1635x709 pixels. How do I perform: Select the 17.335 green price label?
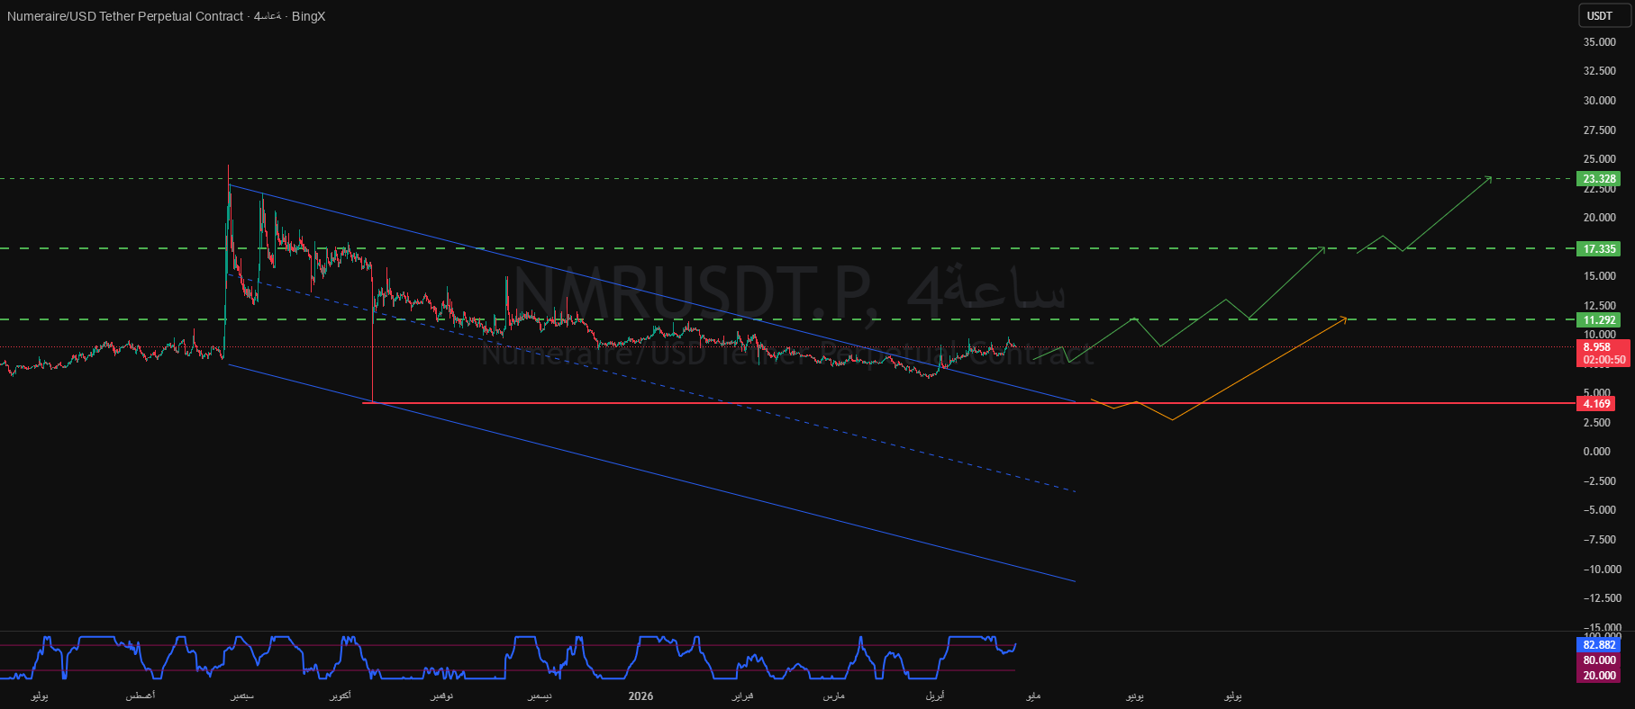1599,249
